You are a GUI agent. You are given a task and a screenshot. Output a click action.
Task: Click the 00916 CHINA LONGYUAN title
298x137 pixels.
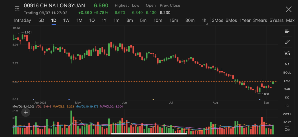(x=54, y=6)
